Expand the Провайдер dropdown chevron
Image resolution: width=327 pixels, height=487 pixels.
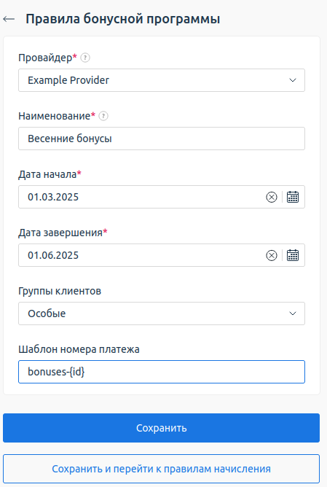point(293,80)
